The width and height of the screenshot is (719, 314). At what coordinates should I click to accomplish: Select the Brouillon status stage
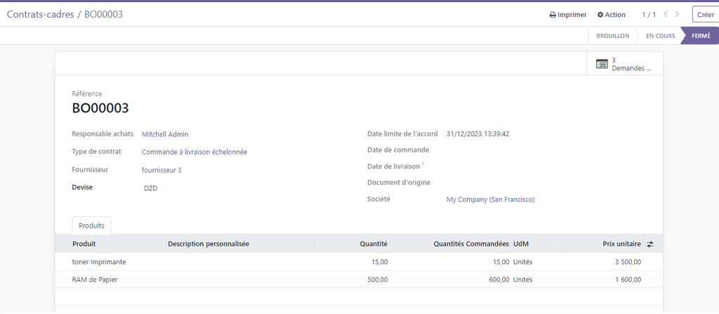612,36
